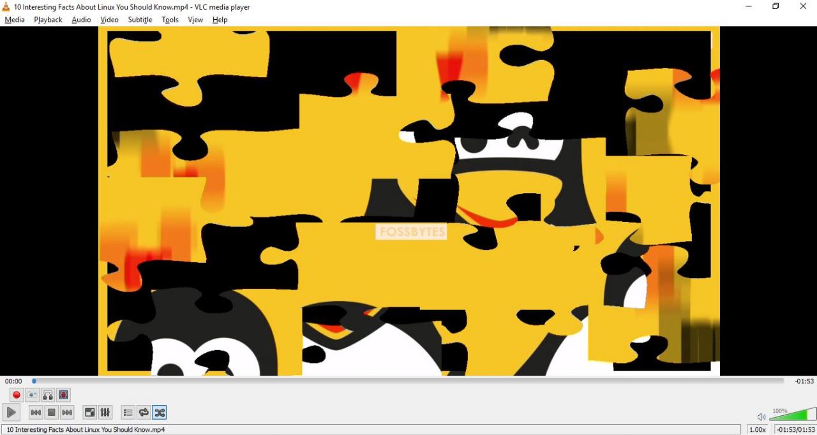Image resolution: width=817 pixels, height=435 pixels.
Task: Mute audio via the speaker icon
Action: [761, 417]
